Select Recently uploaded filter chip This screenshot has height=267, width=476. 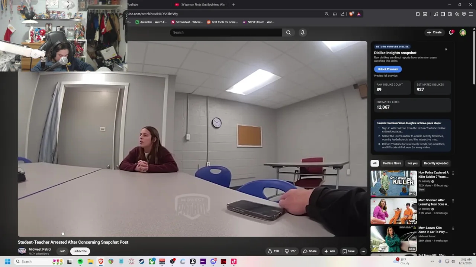(436, 163)
